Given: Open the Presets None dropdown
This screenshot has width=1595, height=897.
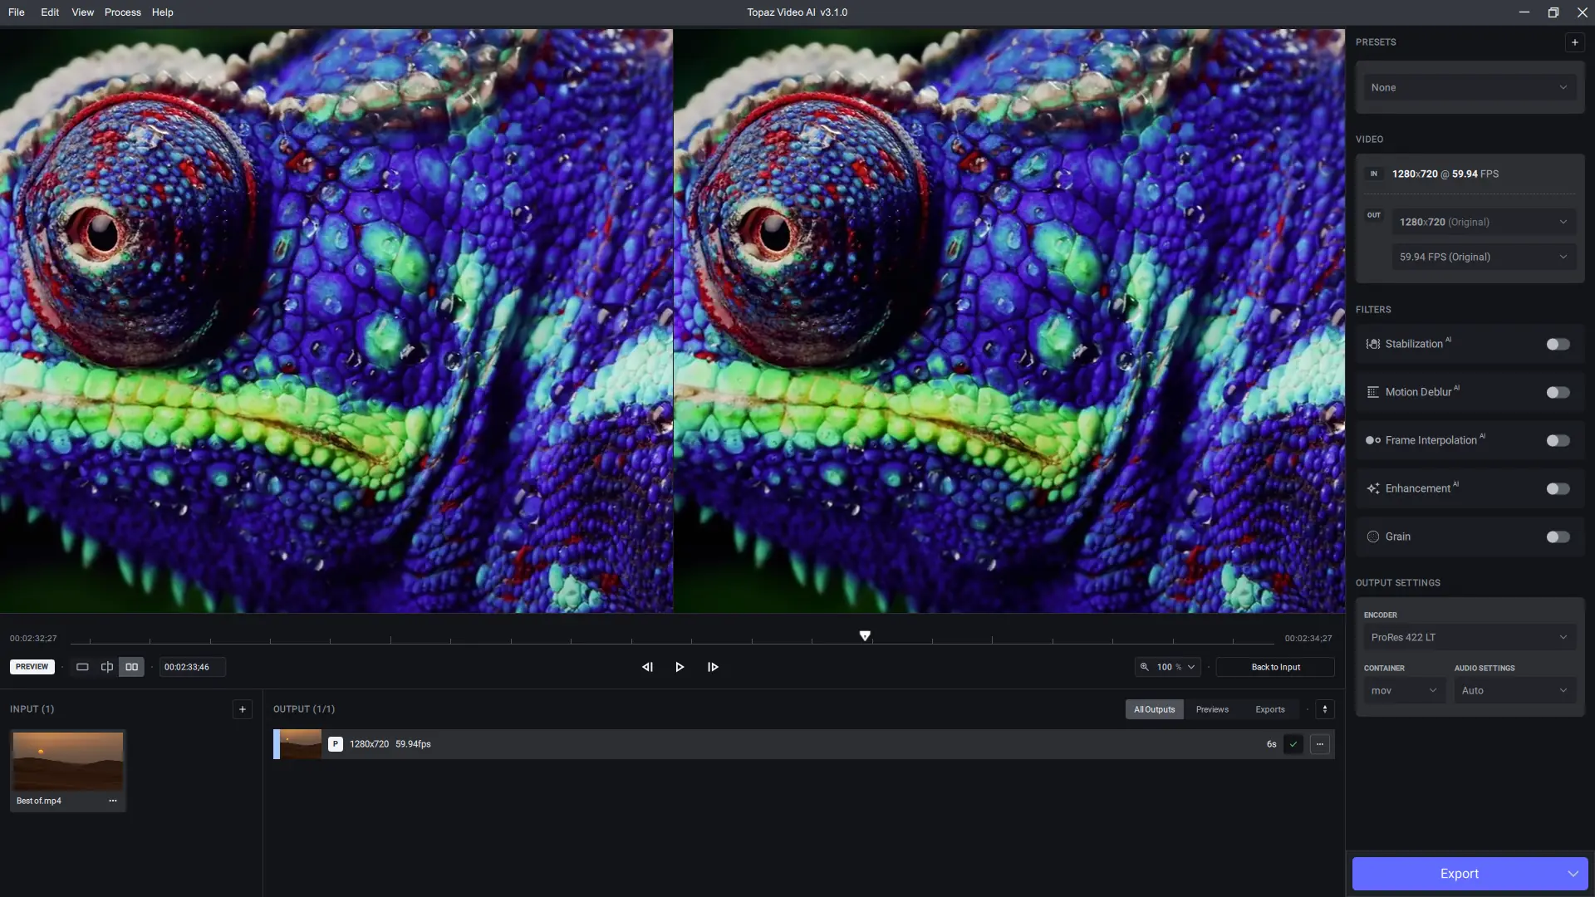Looking at the screenshot, I should [x=1469, y=87].
